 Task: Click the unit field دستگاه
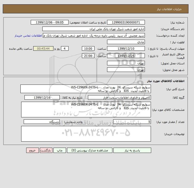click(x=42, y=122)
